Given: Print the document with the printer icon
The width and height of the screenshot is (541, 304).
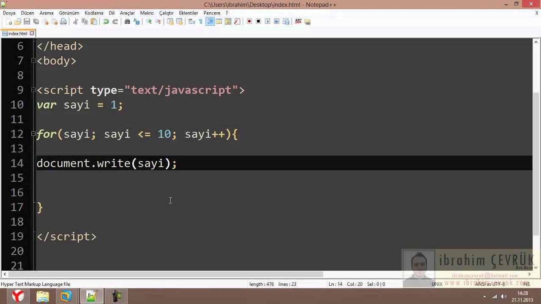Looking at the screenshot, I should coord(63,22).
